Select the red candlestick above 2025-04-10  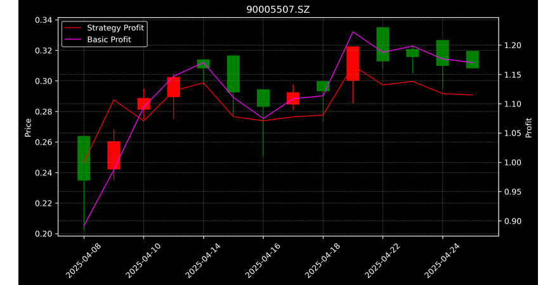(x=143, y=104)
